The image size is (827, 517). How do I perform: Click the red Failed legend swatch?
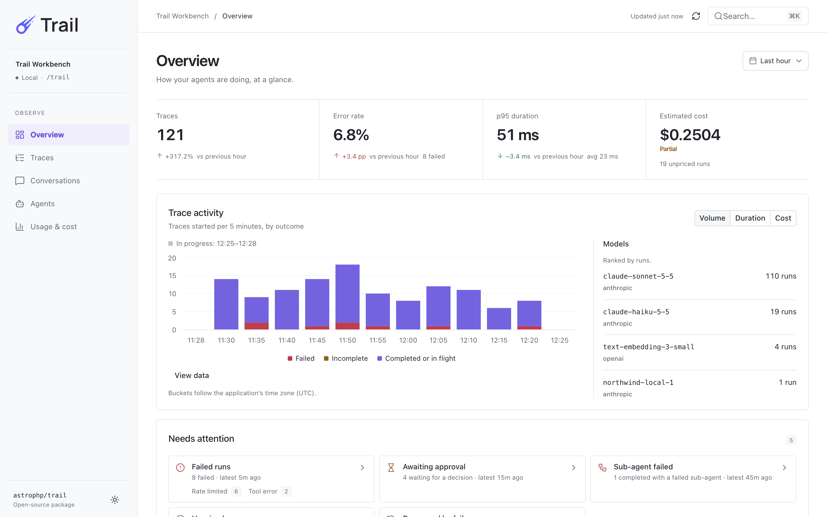290,358
